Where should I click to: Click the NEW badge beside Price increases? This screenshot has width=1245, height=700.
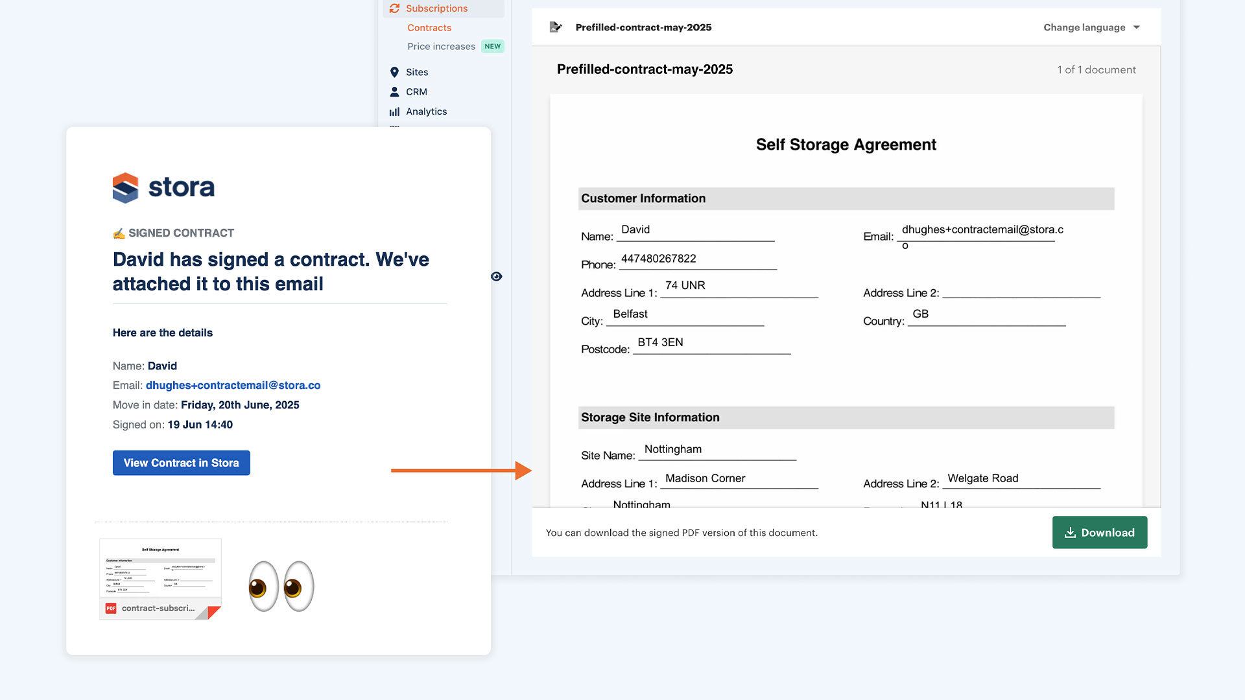(x=493, y=46)
